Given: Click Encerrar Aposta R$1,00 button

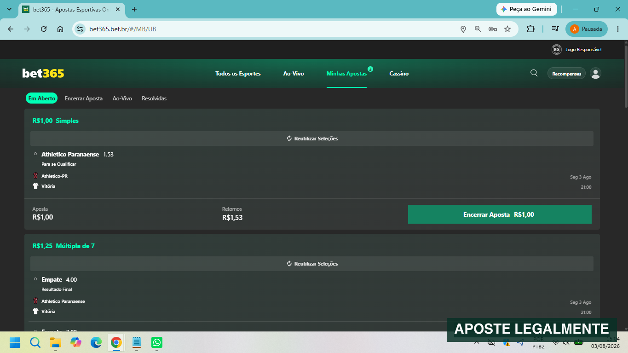Looking at the screenshot, I should [500, 214].
